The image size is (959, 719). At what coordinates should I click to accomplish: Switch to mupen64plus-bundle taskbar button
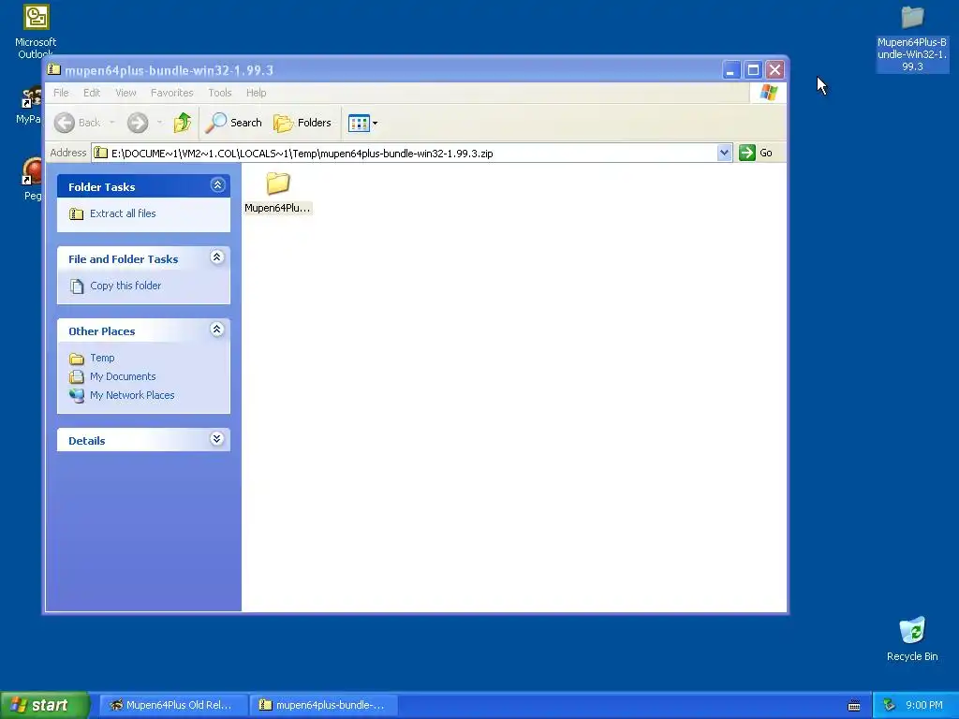(324, 705)
